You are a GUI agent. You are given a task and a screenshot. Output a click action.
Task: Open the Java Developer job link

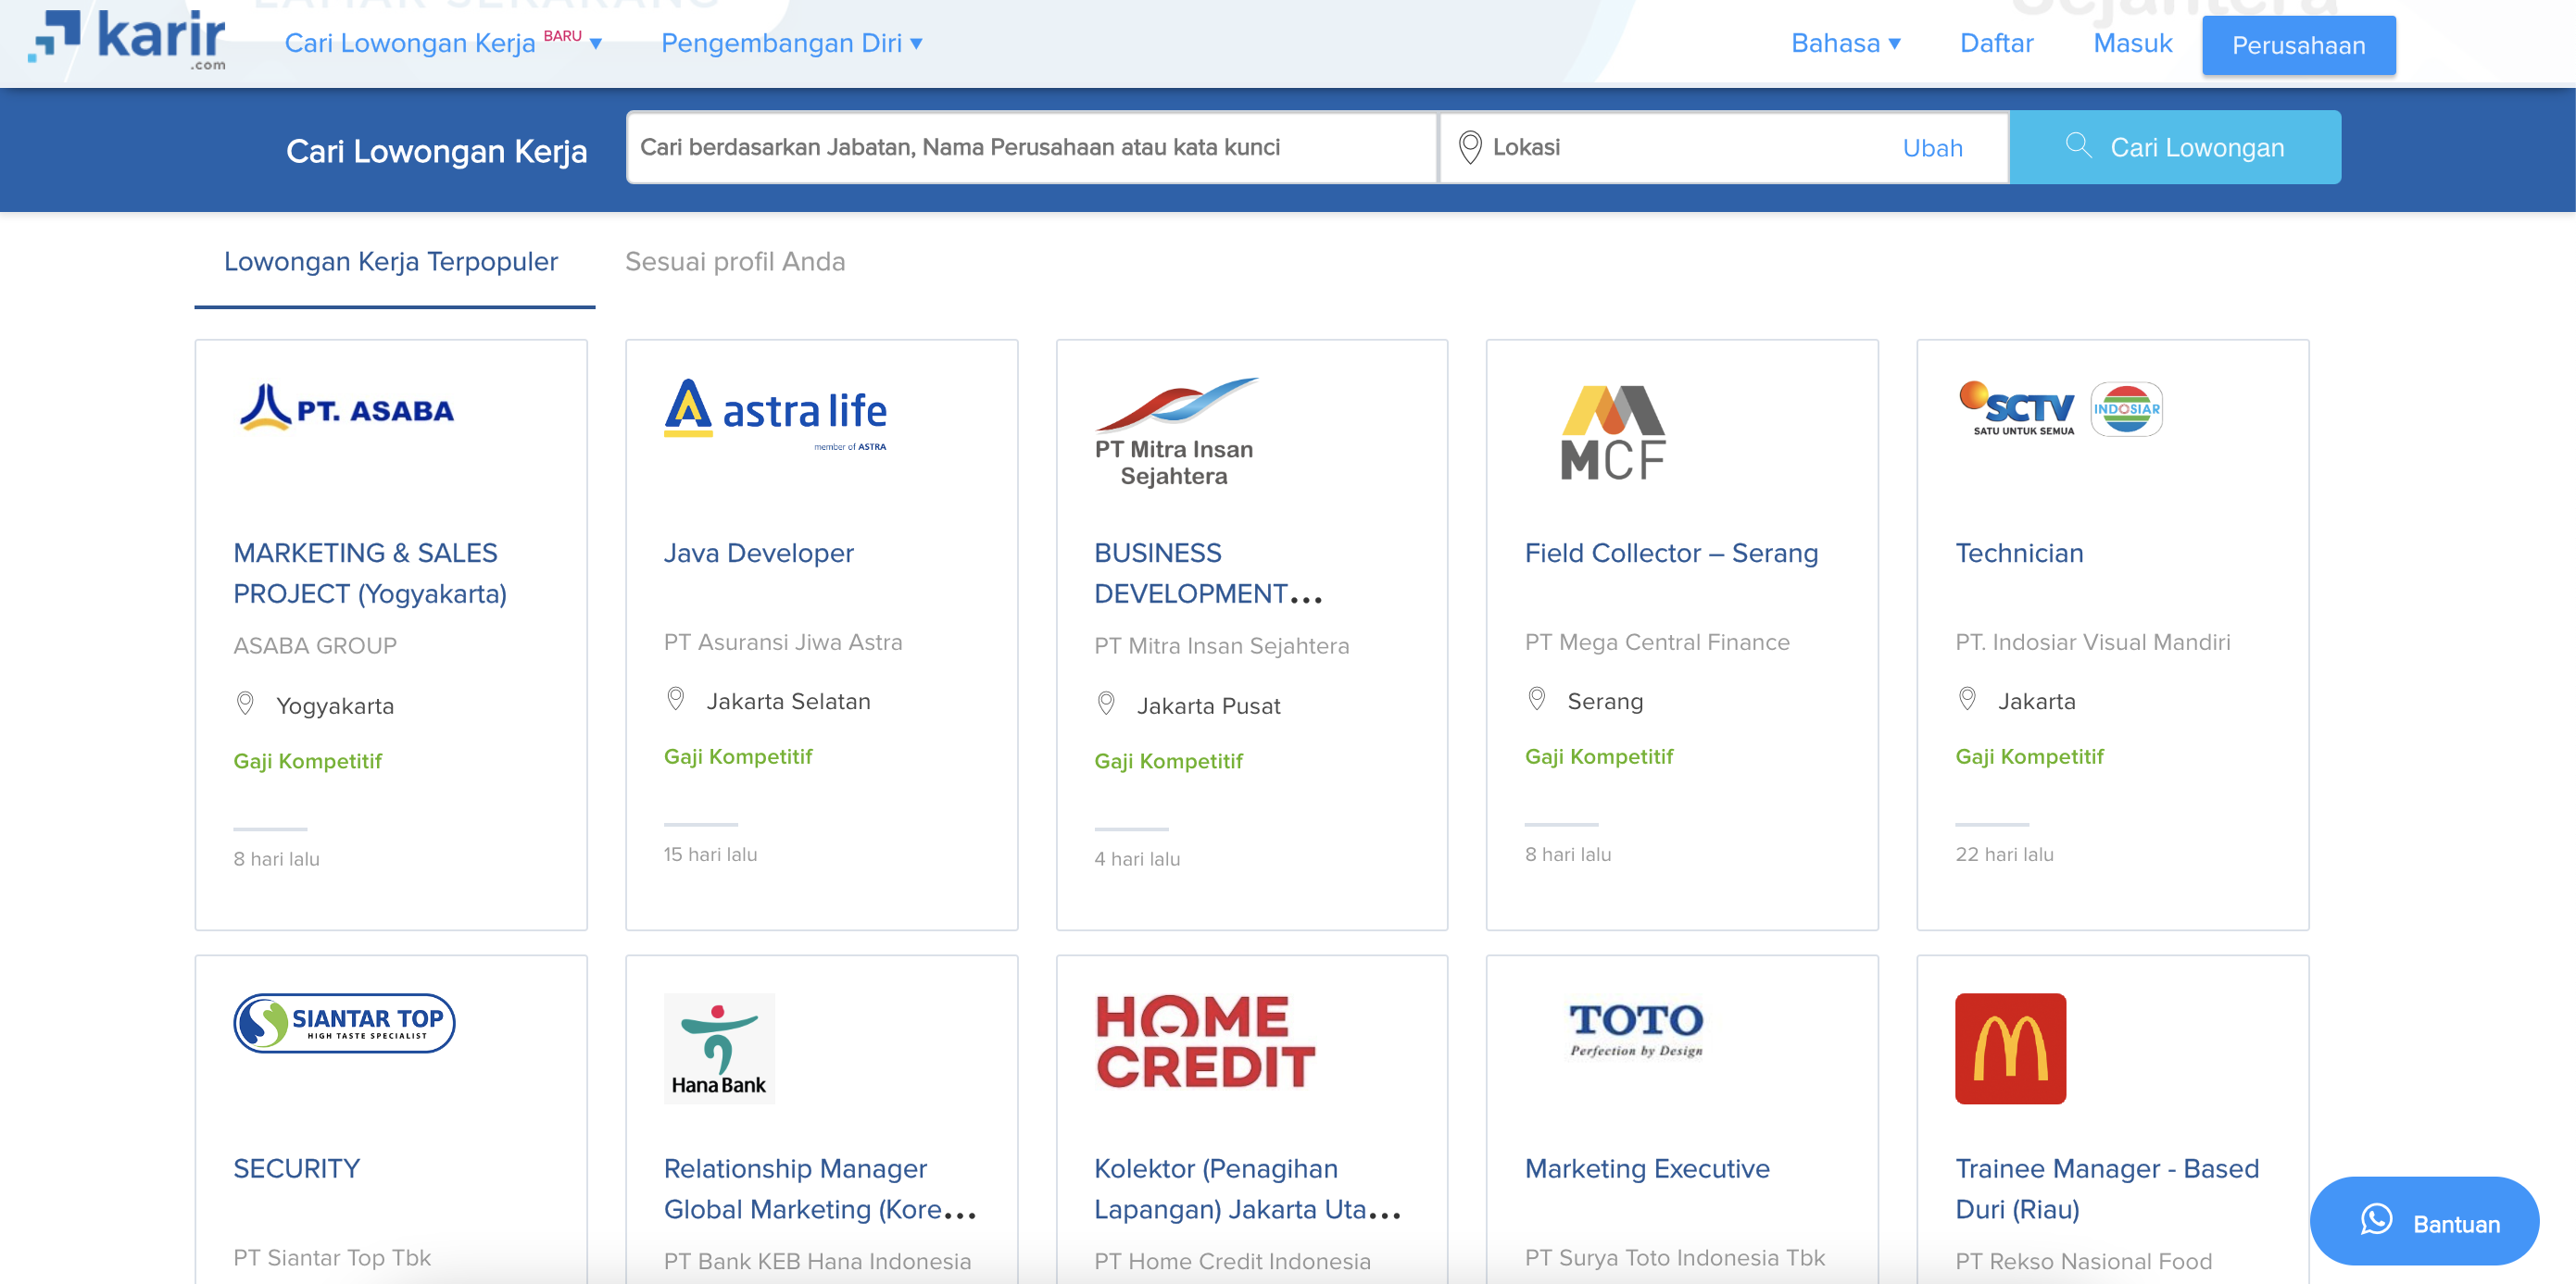click(x=758, y=553)
